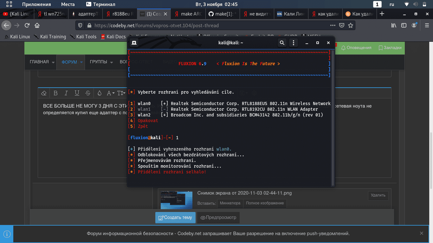Open Закладки bookmarks link
Image resolution: width=433 pixels, height=243 pixels.
(x=390, y=48)
